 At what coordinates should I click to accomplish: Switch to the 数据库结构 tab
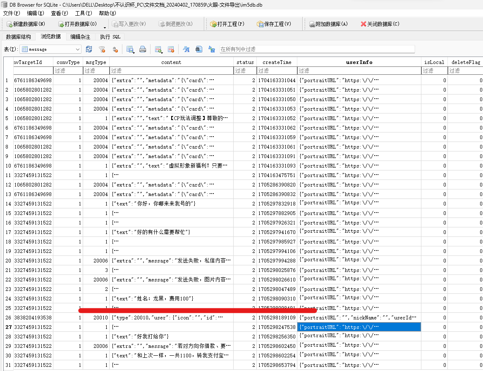point(19,37)
